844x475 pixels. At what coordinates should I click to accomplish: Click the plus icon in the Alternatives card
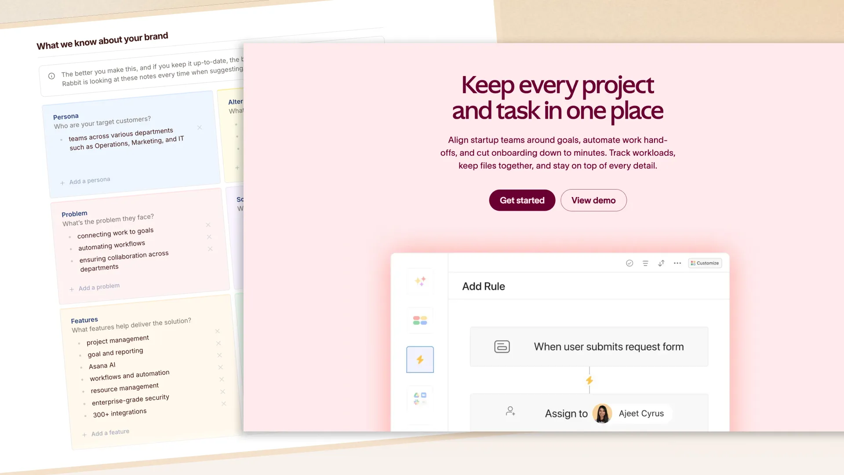pyautogui.click(x=237, y=168)
